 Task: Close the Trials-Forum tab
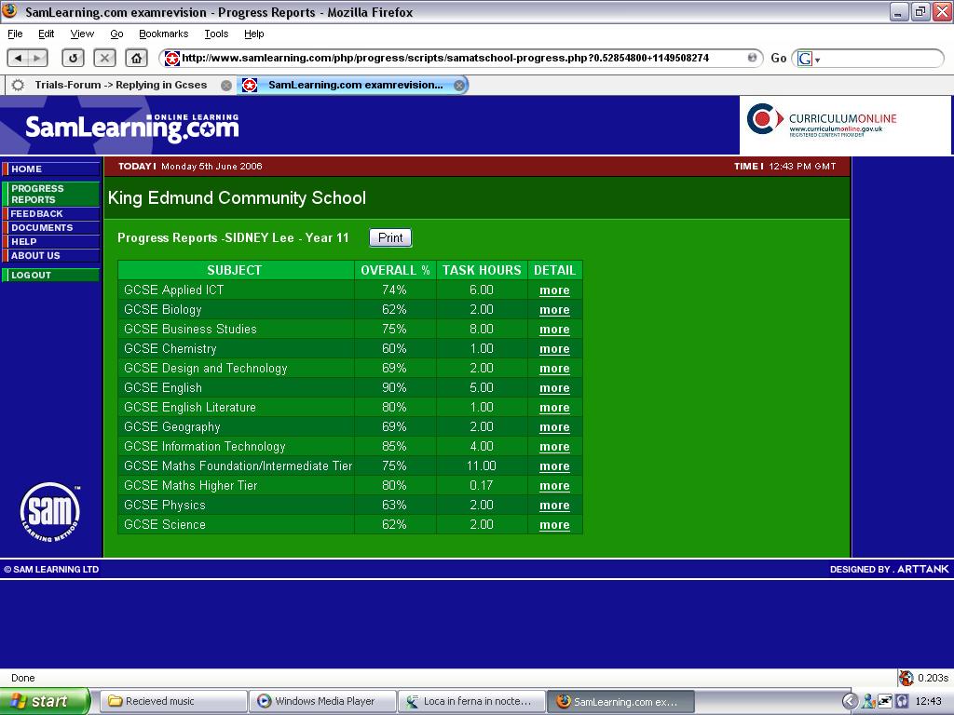pyautogui.click(x=225, y=86)
